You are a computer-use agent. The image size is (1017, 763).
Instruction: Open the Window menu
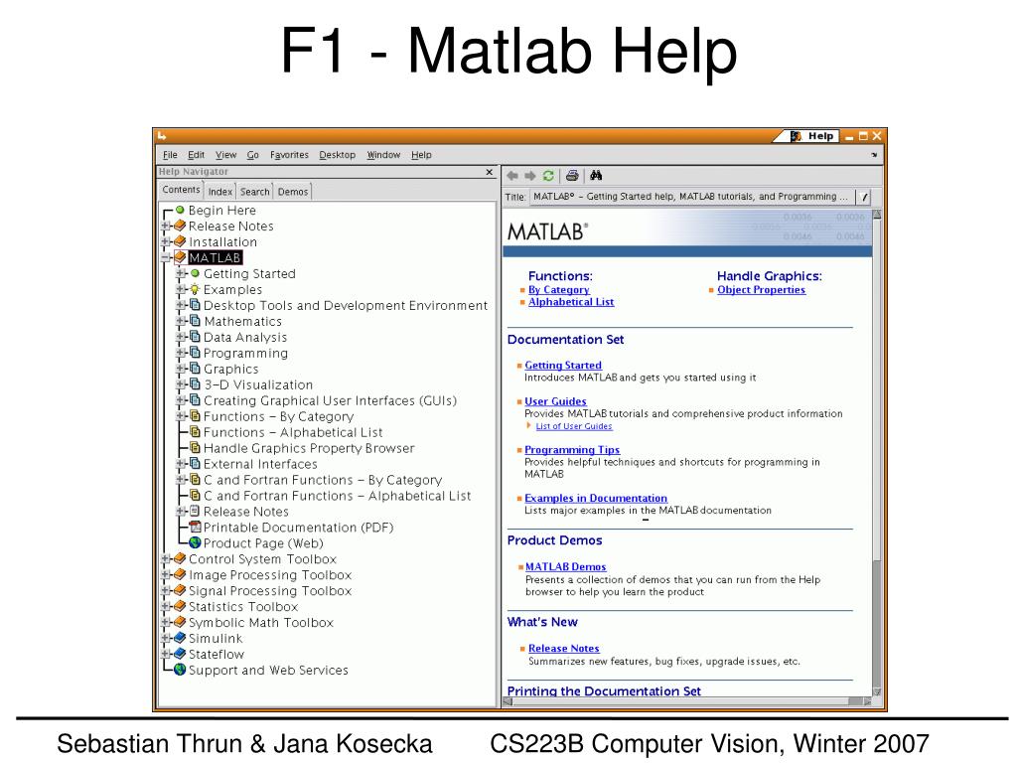point(383,155)
